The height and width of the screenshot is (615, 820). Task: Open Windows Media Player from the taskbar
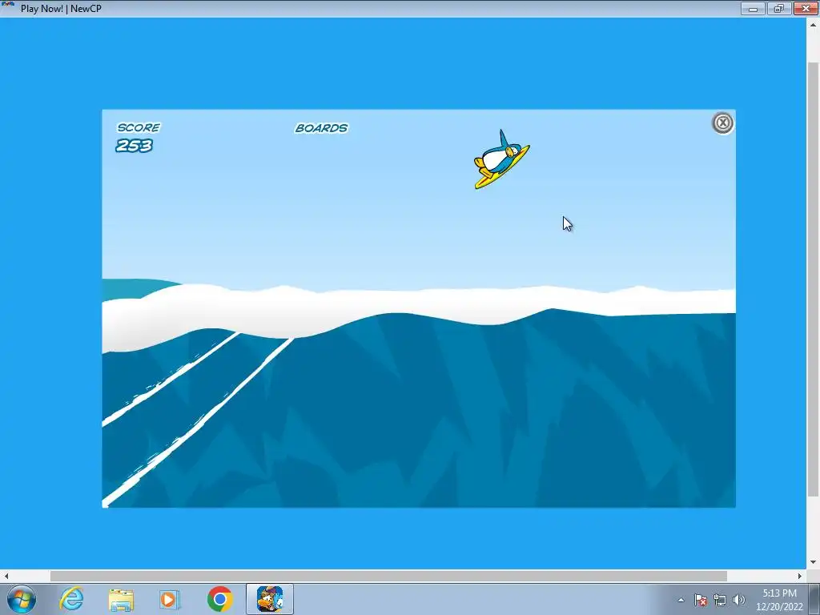[170, 599]
